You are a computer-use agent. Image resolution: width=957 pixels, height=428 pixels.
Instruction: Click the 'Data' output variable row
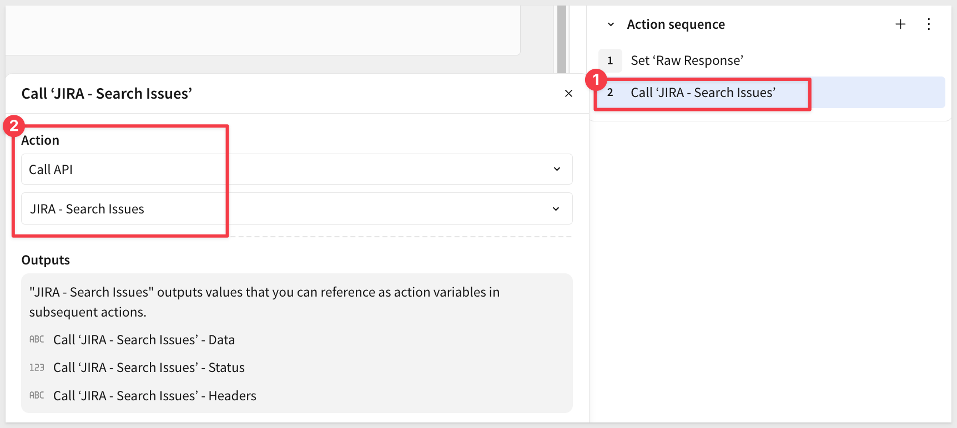click(144, 340)
